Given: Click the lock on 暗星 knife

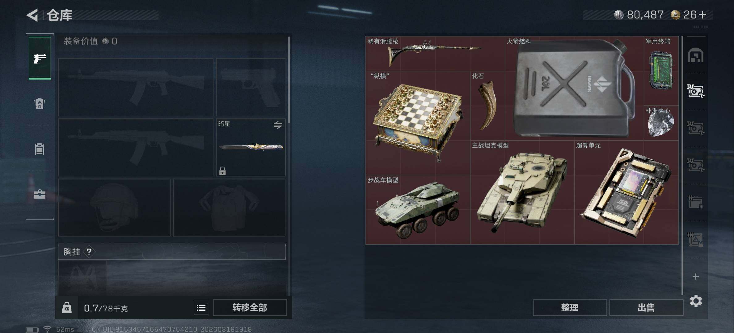Looking at the screenshot, I should tap(222, 171).
